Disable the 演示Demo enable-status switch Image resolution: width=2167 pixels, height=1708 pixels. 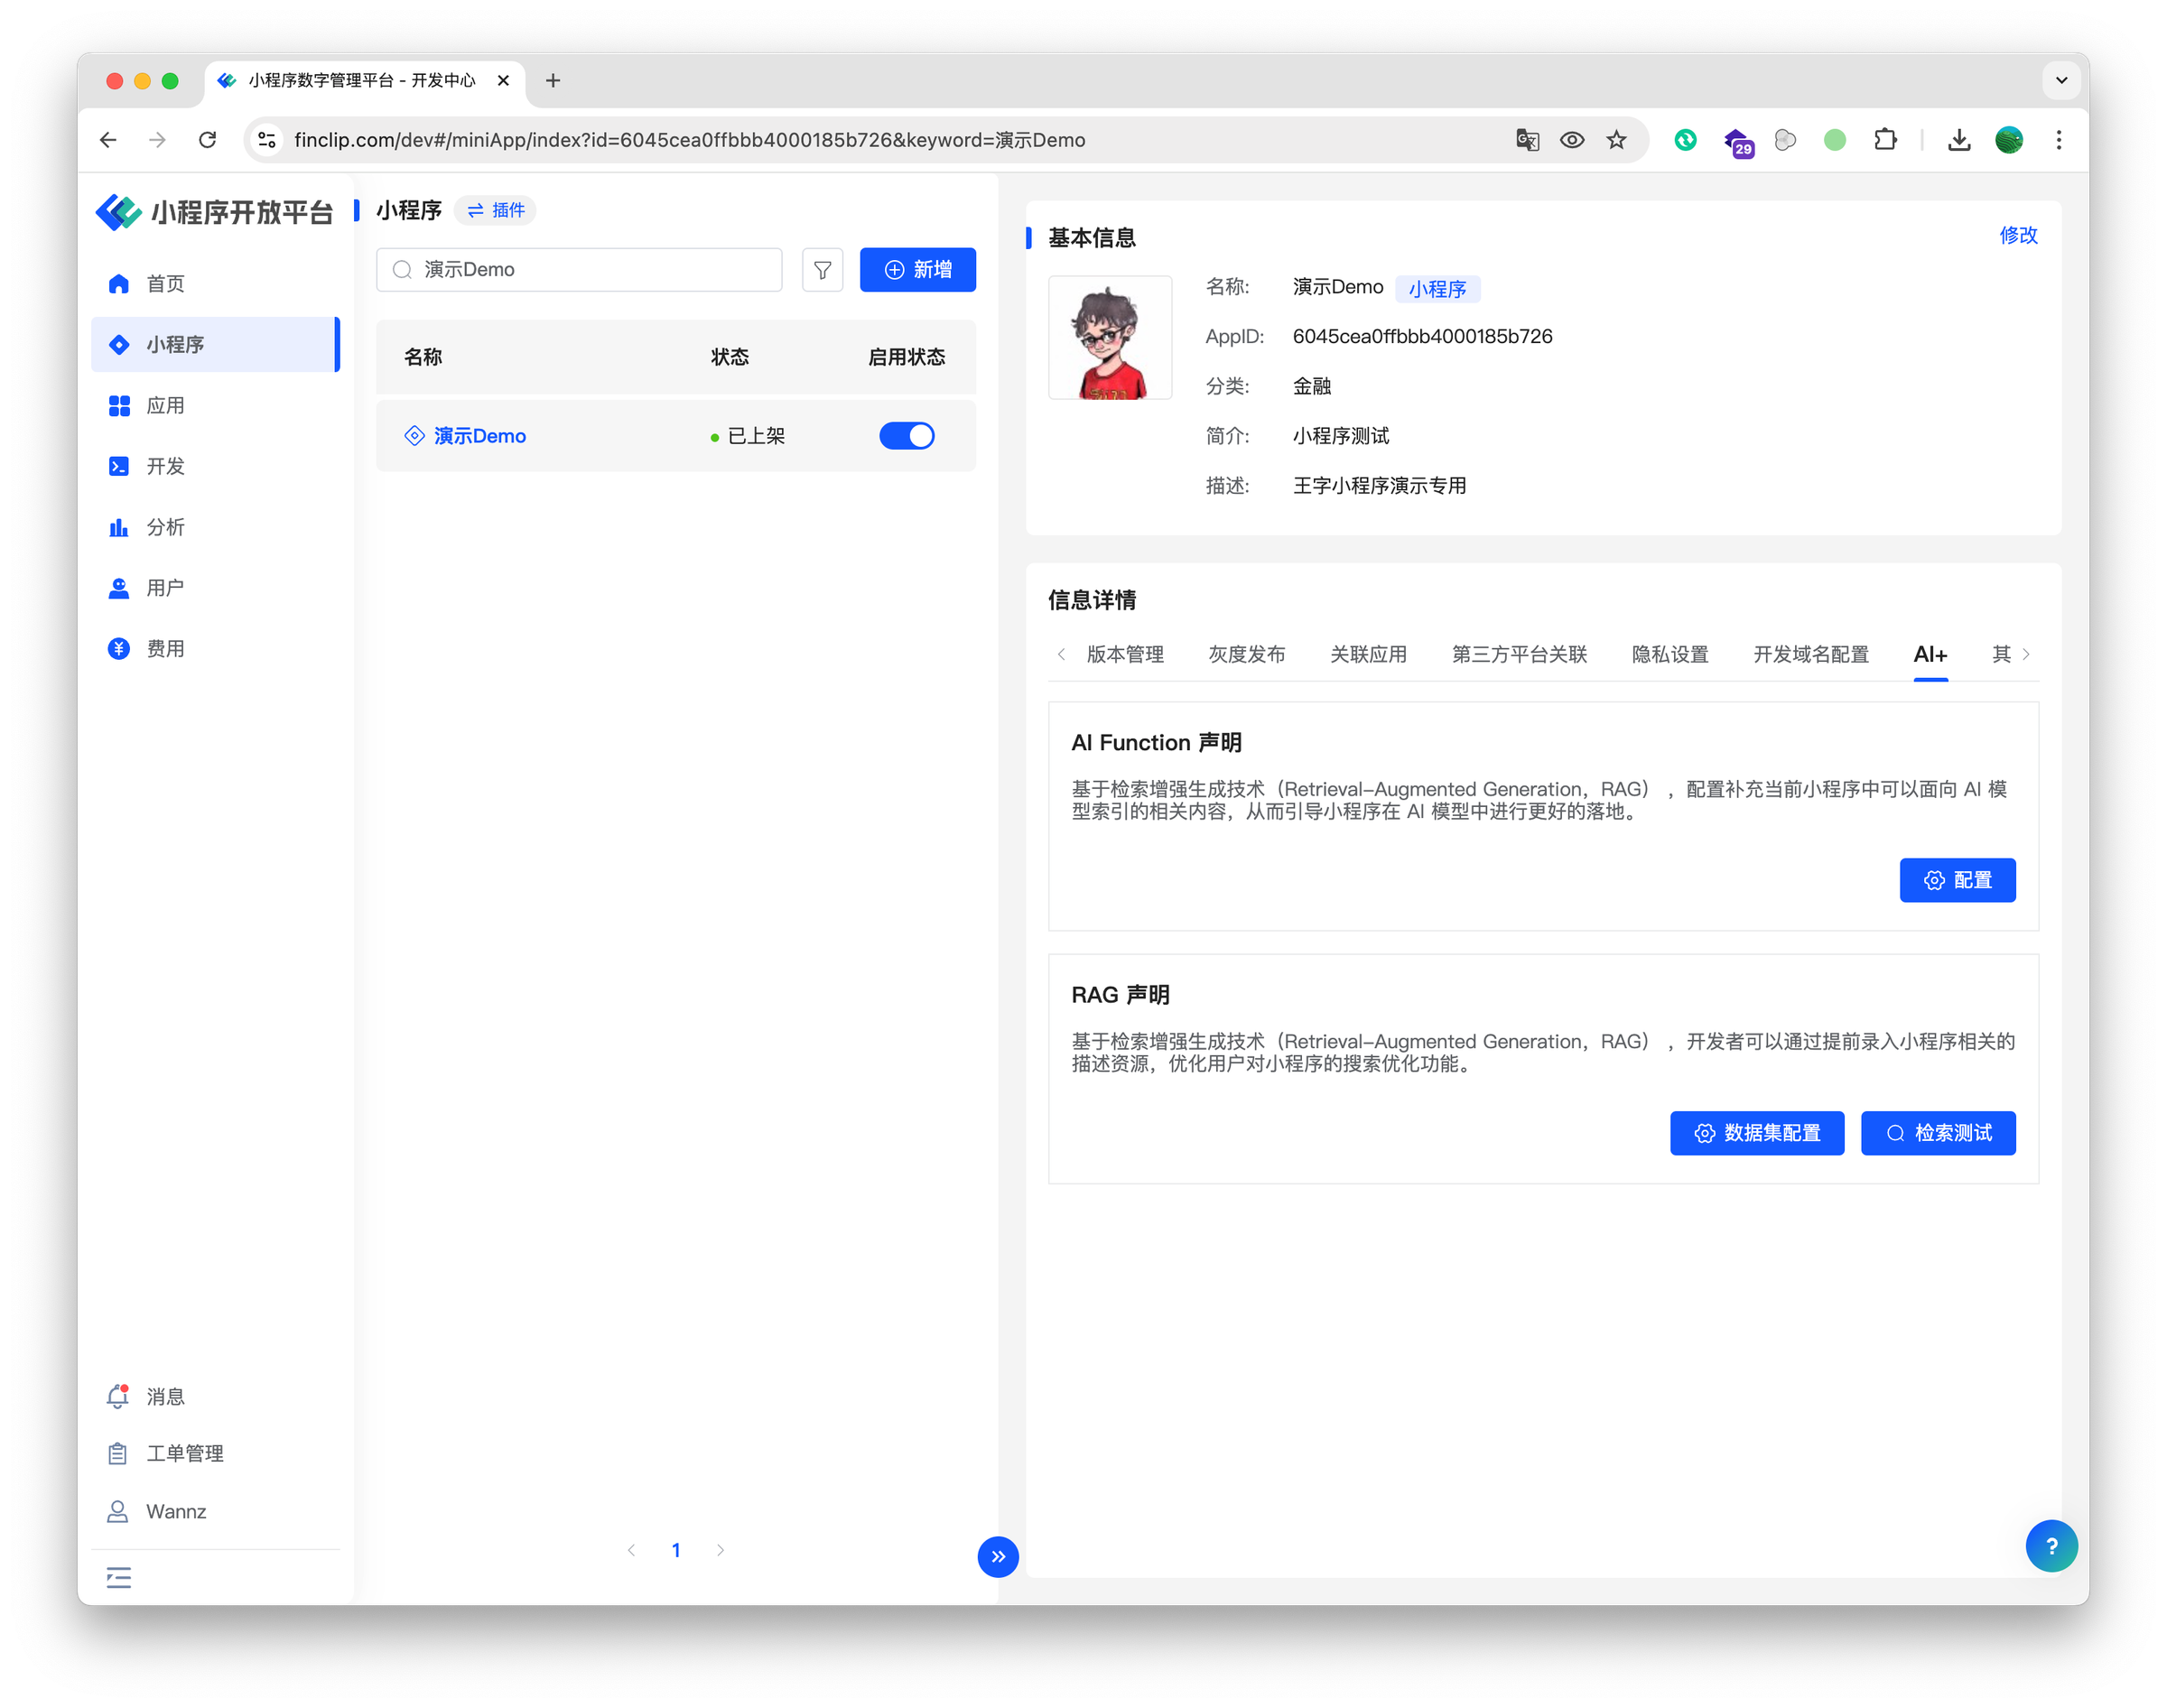click(x=906, y=435)
